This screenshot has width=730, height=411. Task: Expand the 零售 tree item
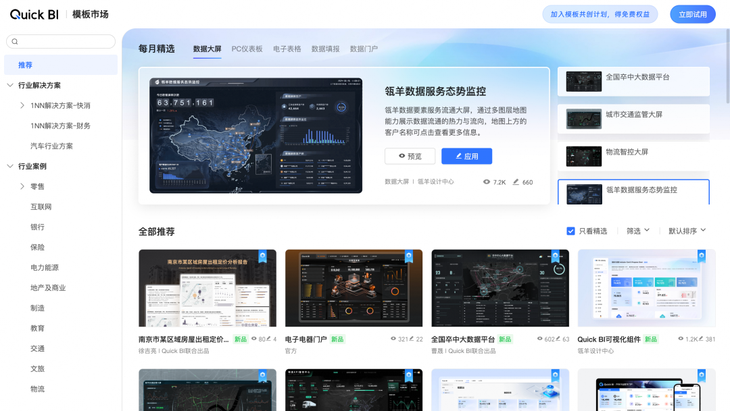pos(22,186)
